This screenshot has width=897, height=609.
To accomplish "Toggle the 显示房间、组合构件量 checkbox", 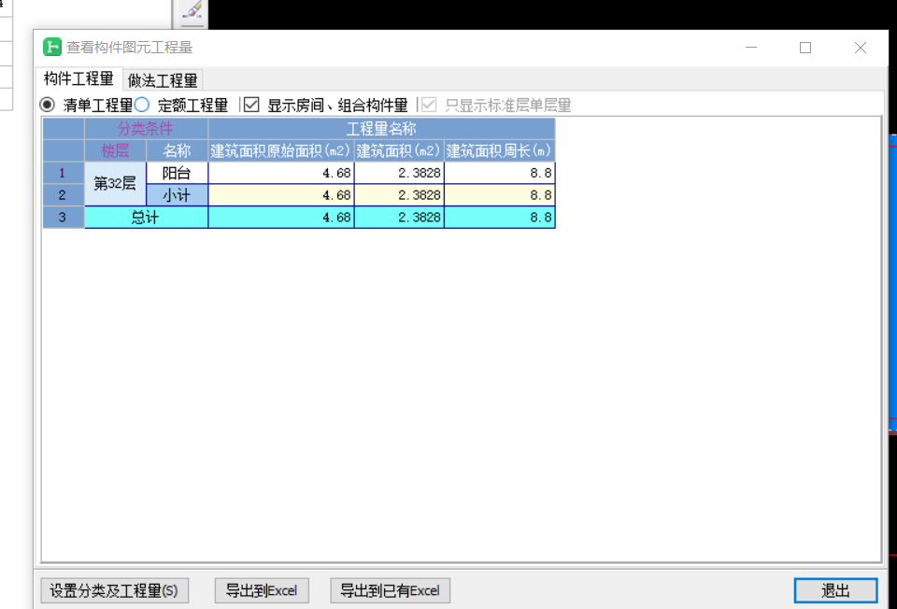I will point(250,105).
